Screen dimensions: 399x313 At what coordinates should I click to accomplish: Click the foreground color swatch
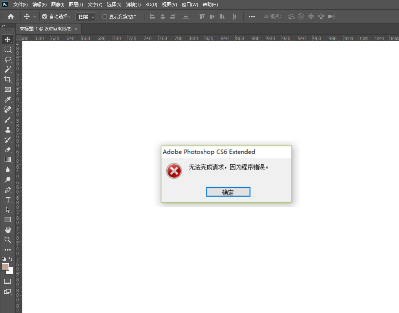click(x=5, y=267)
